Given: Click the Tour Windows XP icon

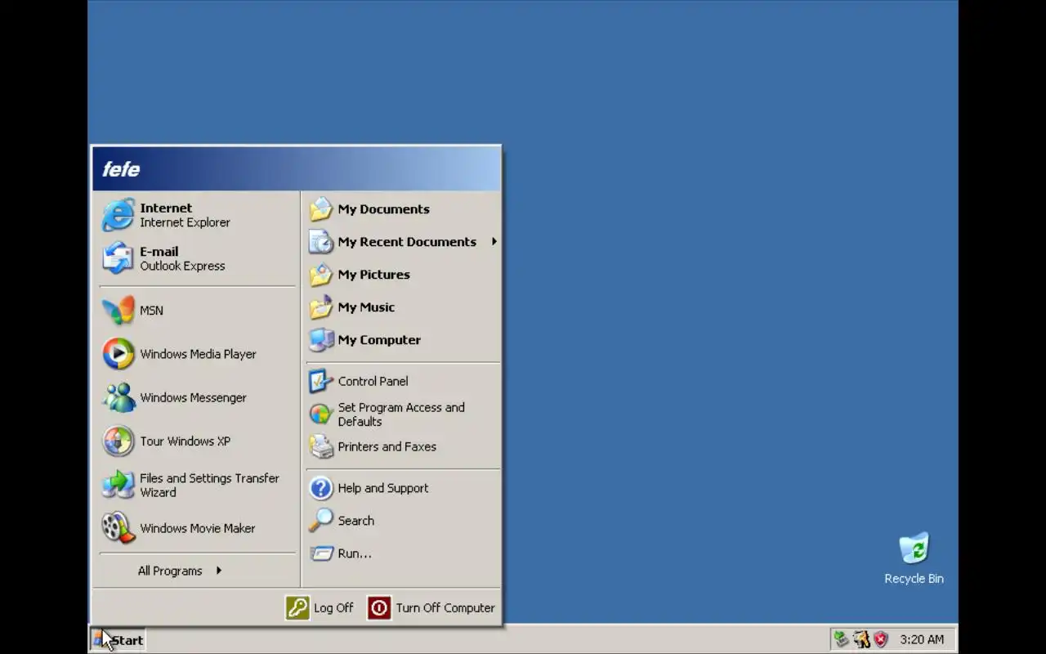Looking at the screenshot, I should coord(118,441).
